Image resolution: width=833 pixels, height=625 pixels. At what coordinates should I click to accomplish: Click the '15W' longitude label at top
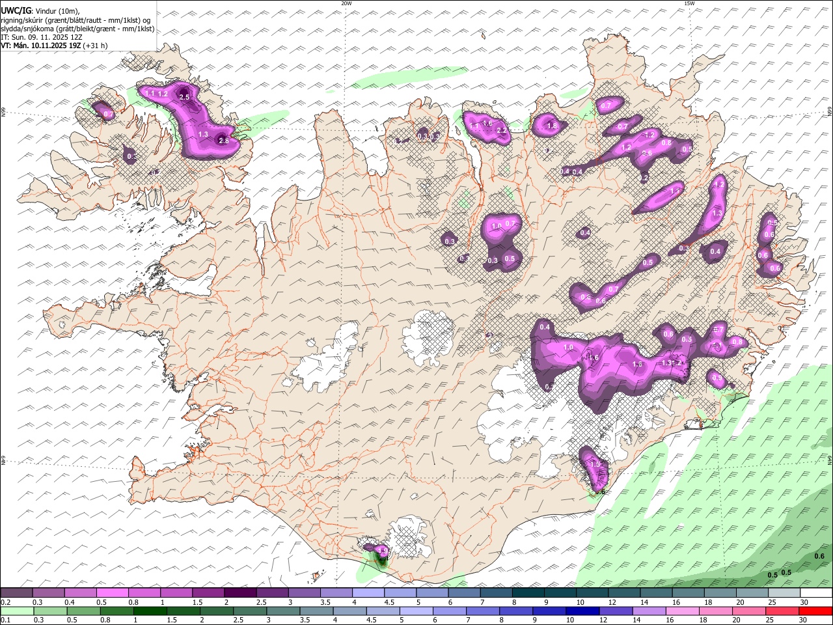(x=689, y=3)
